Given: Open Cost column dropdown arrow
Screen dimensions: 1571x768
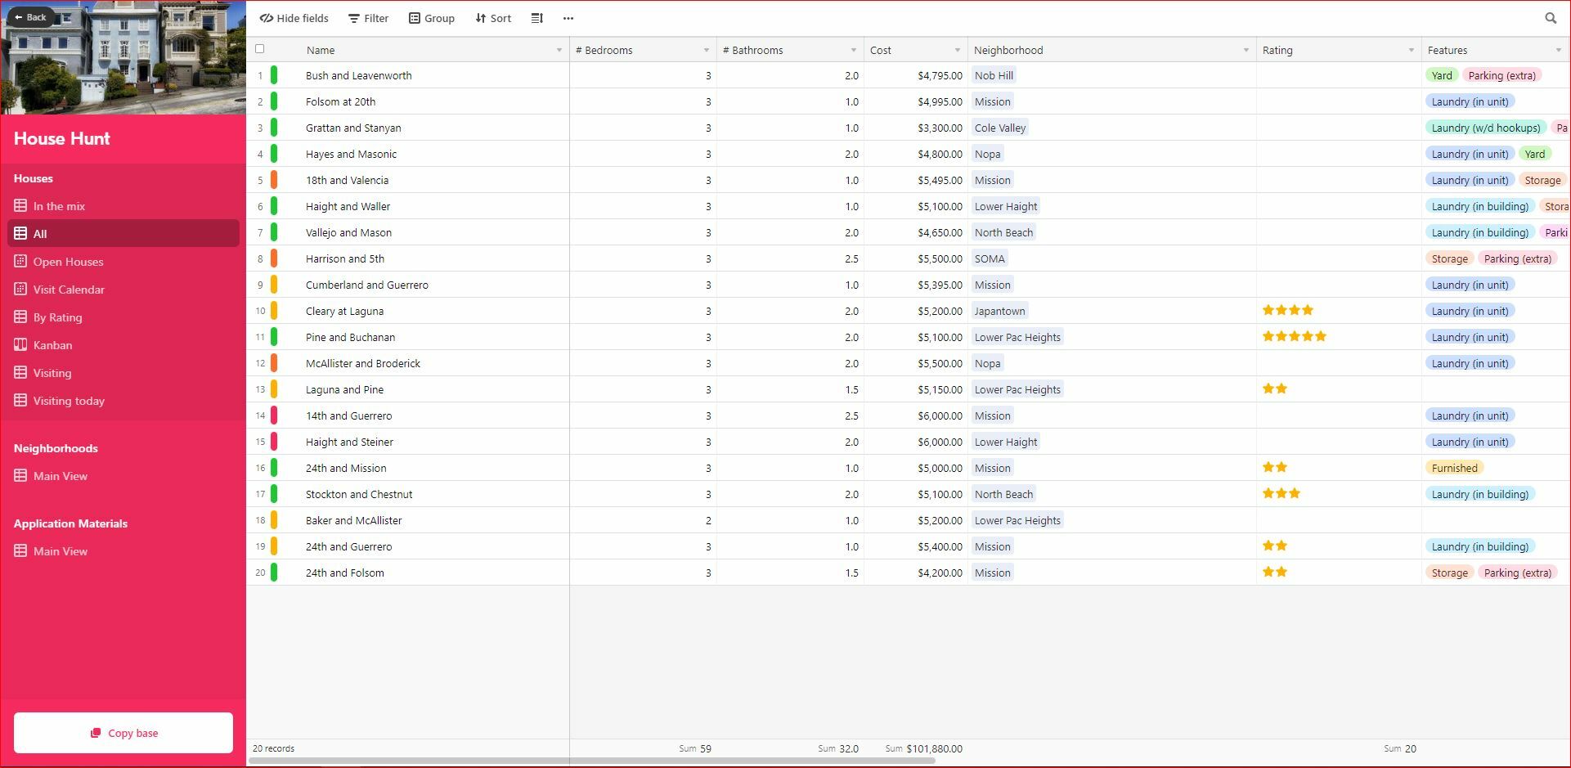Looking at the screenshot, I should click(958, 51).
